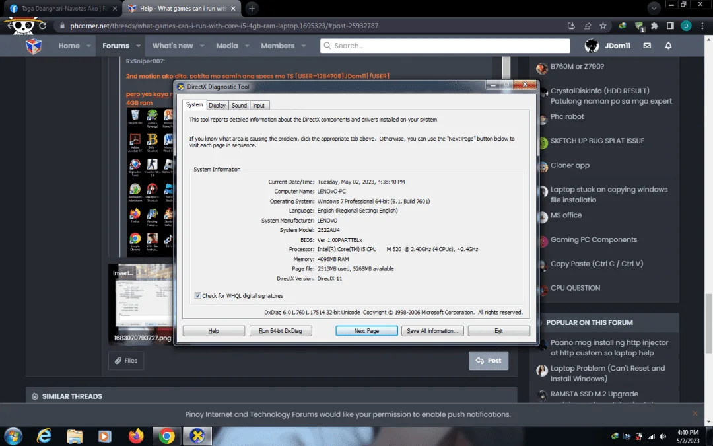Open the Forums nav item
Image resolution: width=713 pixels, height=446 pixels.
116,46
